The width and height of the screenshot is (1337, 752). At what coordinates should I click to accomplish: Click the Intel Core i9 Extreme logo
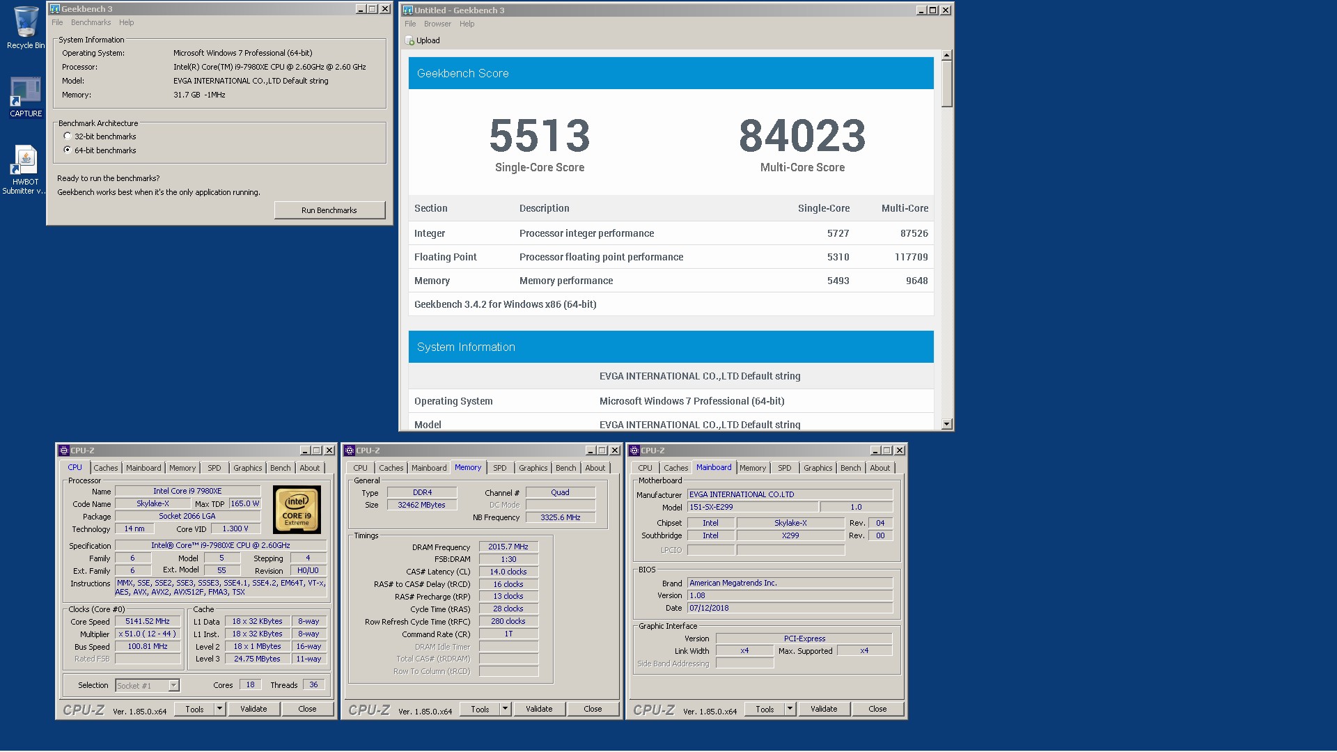coord(297,510)
